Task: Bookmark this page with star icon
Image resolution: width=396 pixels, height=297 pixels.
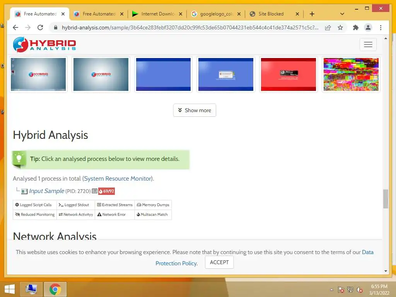Action: click(x=340, y=27)
